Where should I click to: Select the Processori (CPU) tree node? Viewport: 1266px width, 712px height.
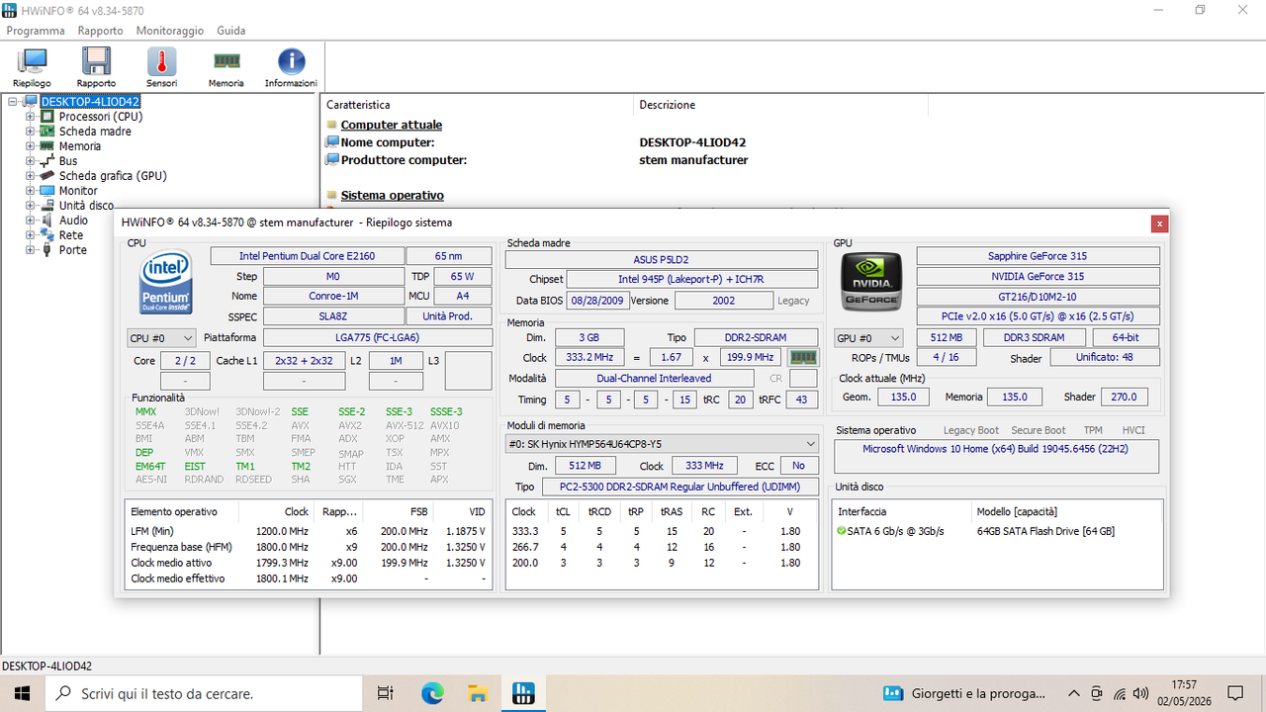(x=101, y=117)
